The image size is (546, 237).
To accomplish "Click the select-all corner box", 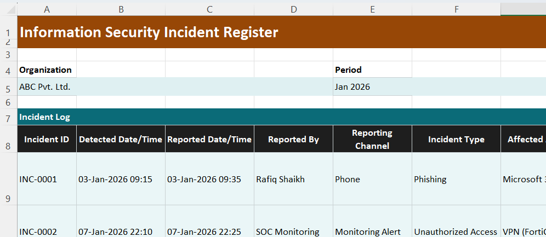I will point(8,9).
